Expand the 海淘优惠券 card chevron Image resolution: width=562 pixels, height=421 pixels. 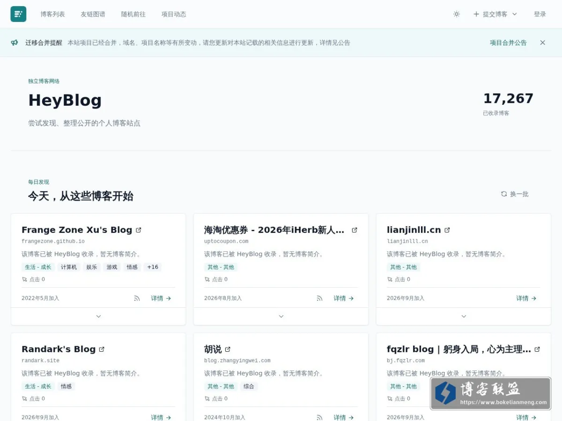tap(281, 316)
